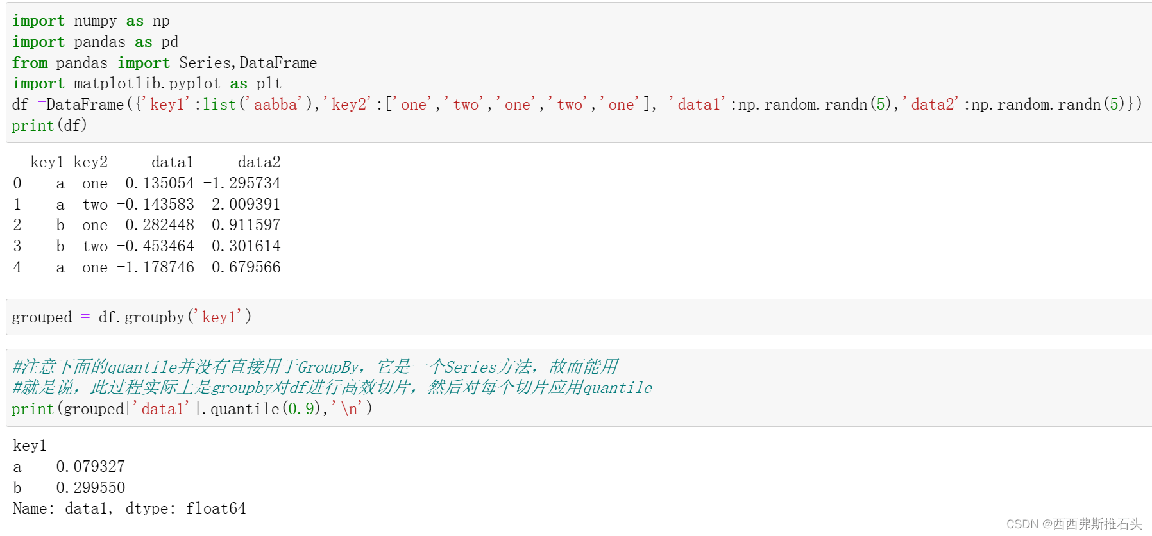Click the data1 column header in output
1152x536 pixels.
pos(172,162)
